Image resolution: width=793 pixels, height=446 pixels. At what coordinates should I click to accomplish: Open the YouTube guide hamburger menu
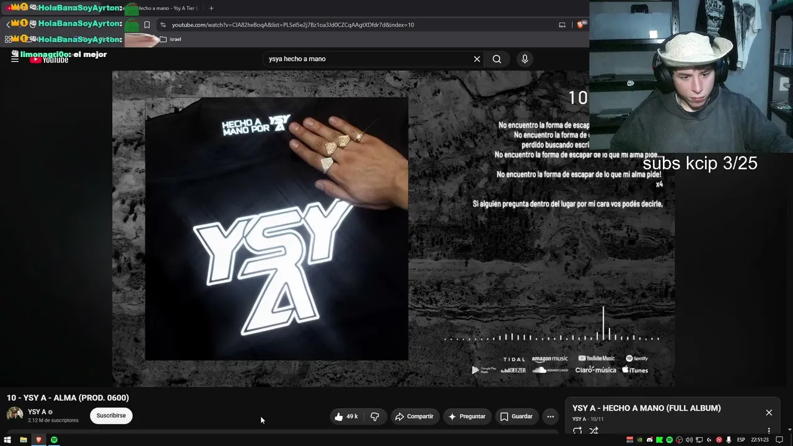15,59
